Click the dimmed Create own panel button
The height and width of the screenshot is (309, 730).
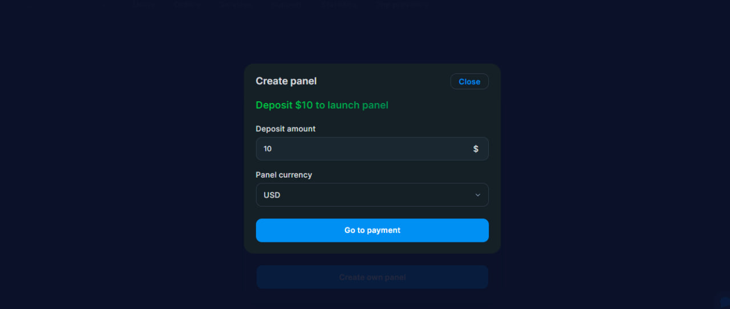(x=372, y=277)
